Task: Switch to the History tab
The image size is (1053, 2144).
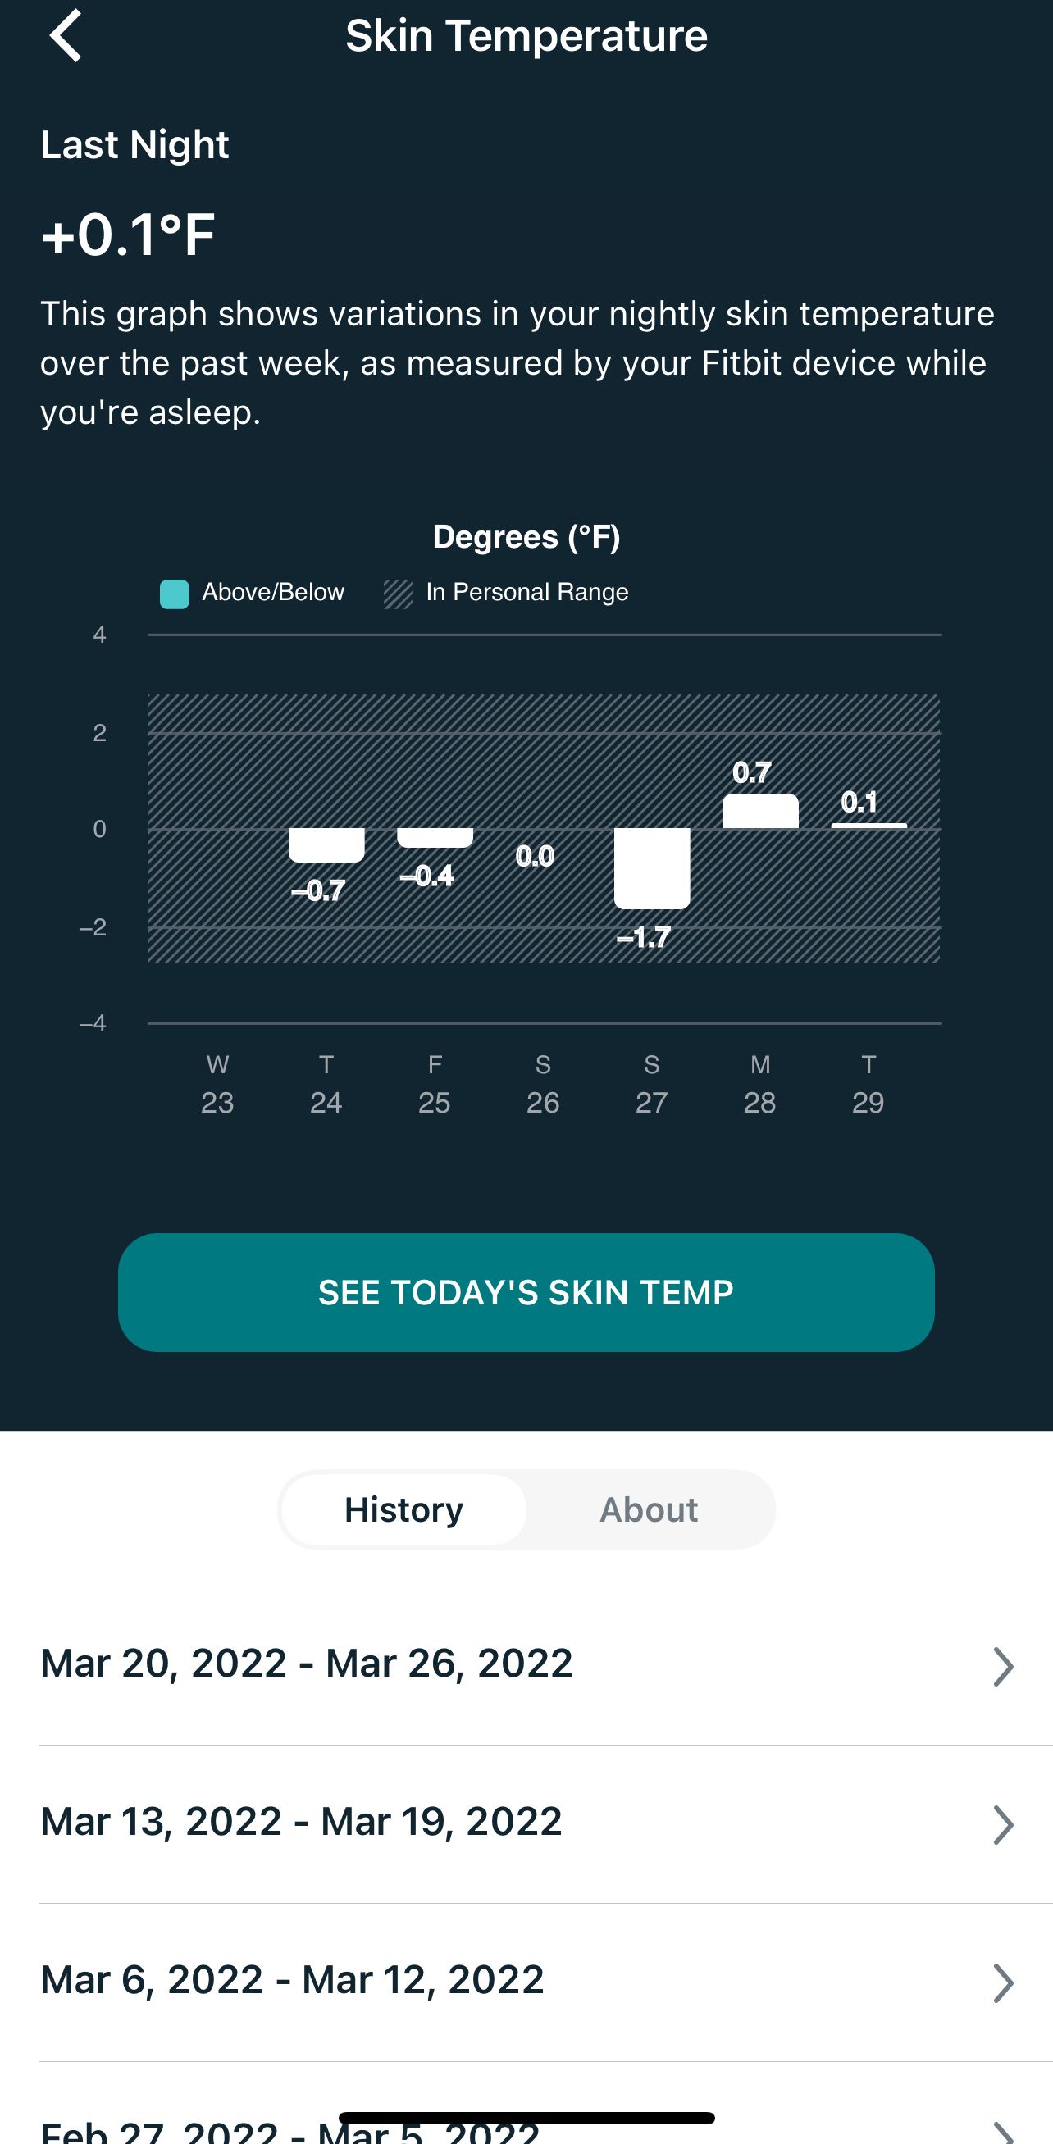Action: (403, 1509)
